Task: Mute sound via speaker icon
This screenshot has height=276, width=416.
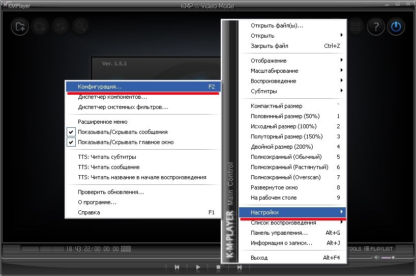Action: (377, 257)
